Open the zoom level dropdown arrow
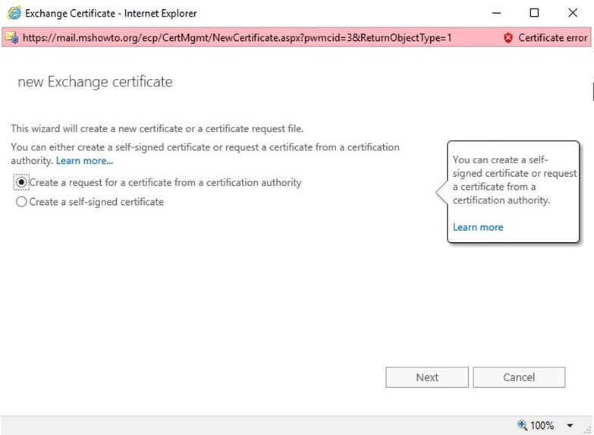Screen dimensions: 594x435 click(570, 426)
